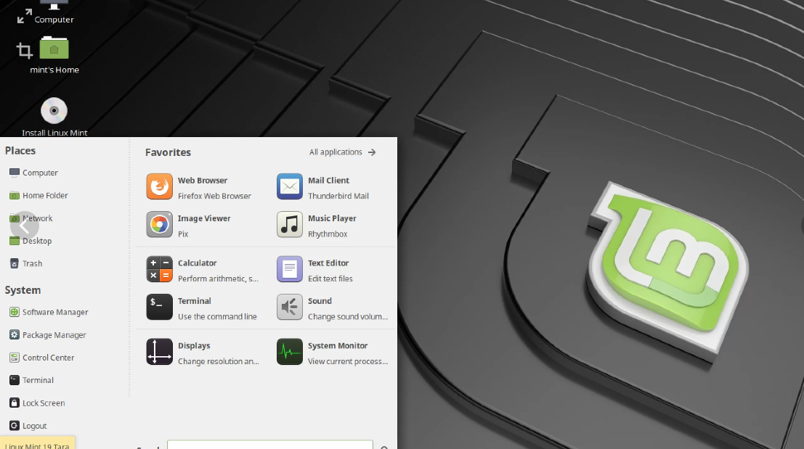Click the Computer icon in Places
The width and height of the screenshot is (804, 449).
click(15, 173)
